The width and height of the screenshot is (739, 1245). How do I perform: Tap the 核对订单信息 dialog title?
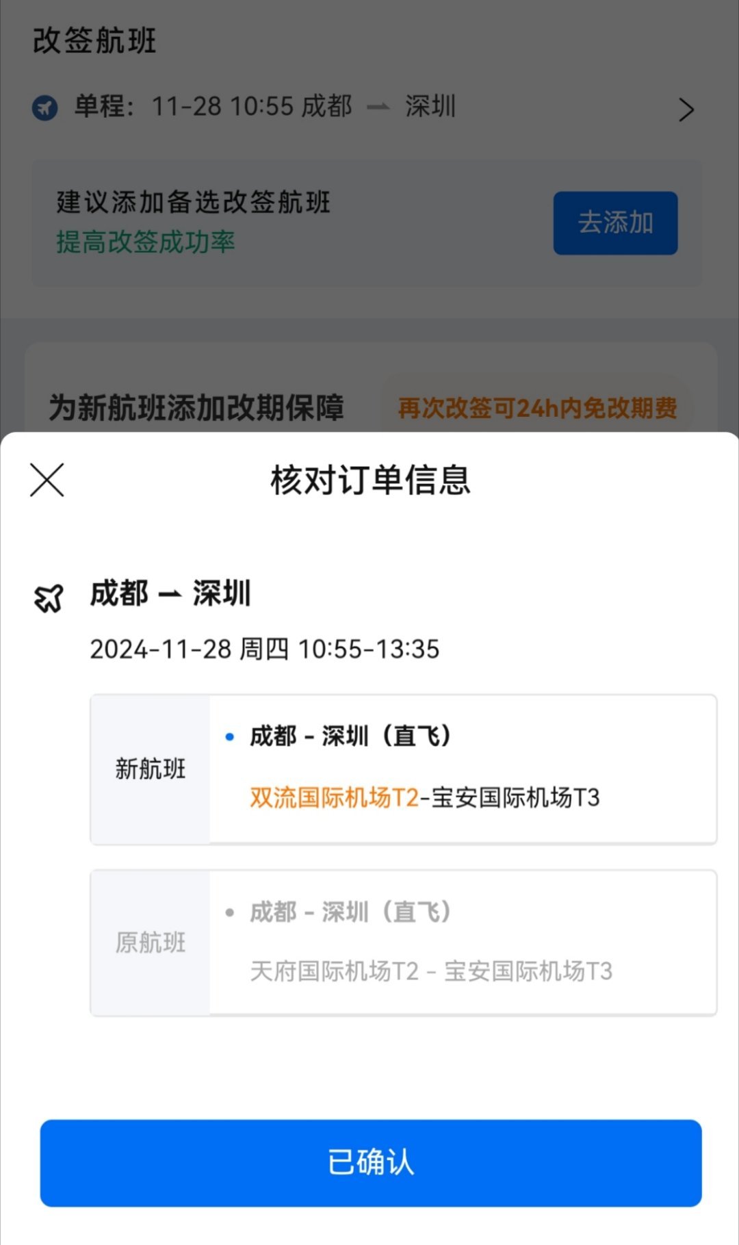[x=370, y=480]
